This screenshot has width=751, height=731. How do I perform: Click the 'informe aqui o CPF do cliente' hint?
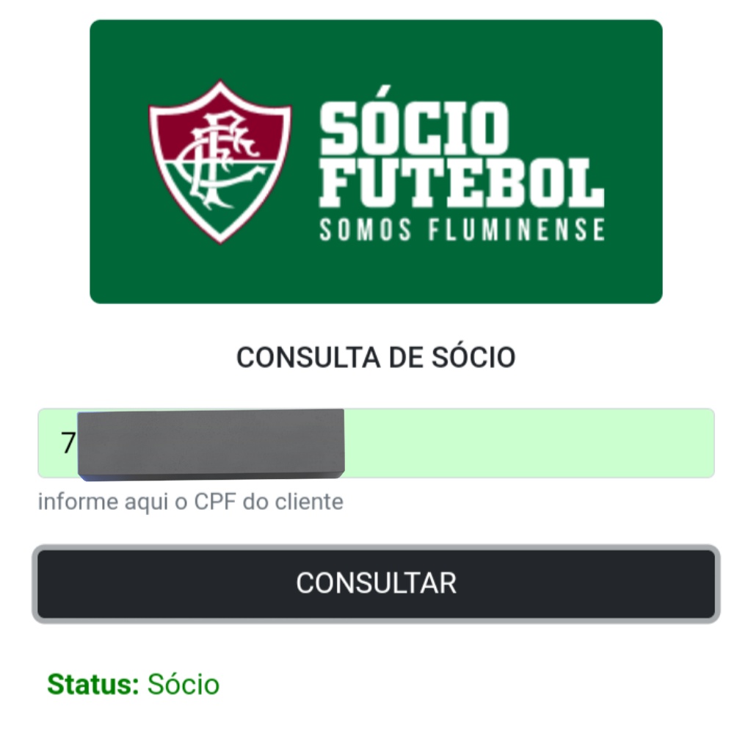pyautogui.click(x=191, y=502)
